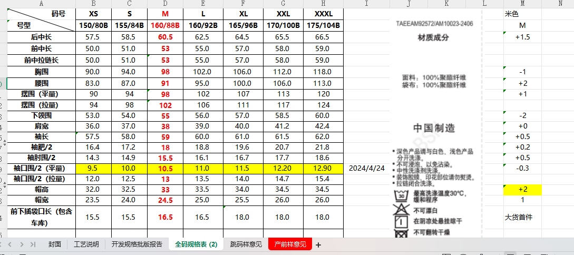The image size is (574, 255).
Task: Go to the last sheet using navigation arrow
Action: [x=33, y=244]
